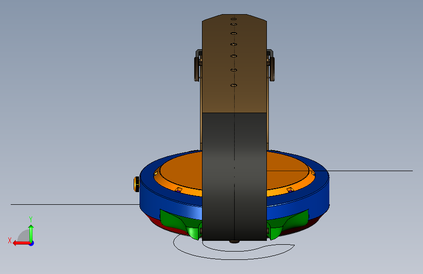The height and width of the screenshot is (274, 423).
Task: Click the red X axis arrow of the triad
Action: point(21,243)
